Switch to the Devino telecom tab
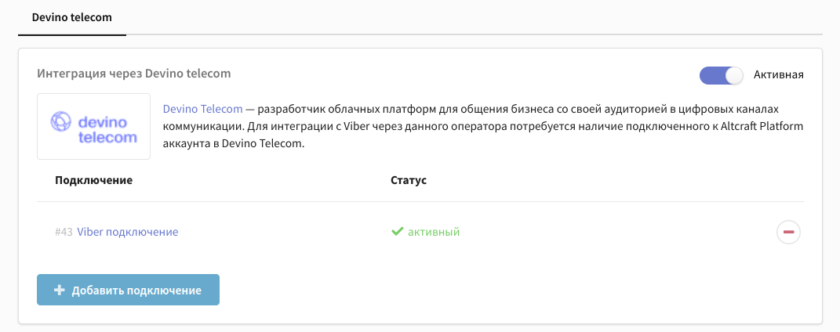 click(x=72, y=17)
